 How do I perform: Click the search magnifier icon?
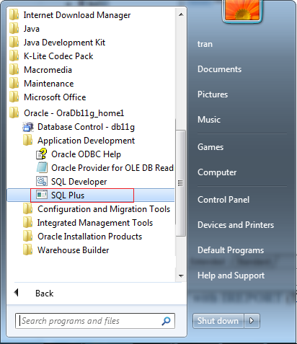pos(166,321)
